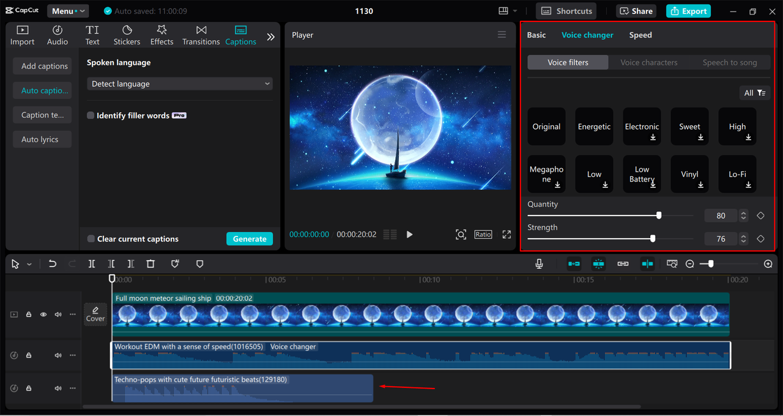Toggle the Link clips icon in timeline toolbar
This screenshot has height=416, width=783.
click(623, 264)
